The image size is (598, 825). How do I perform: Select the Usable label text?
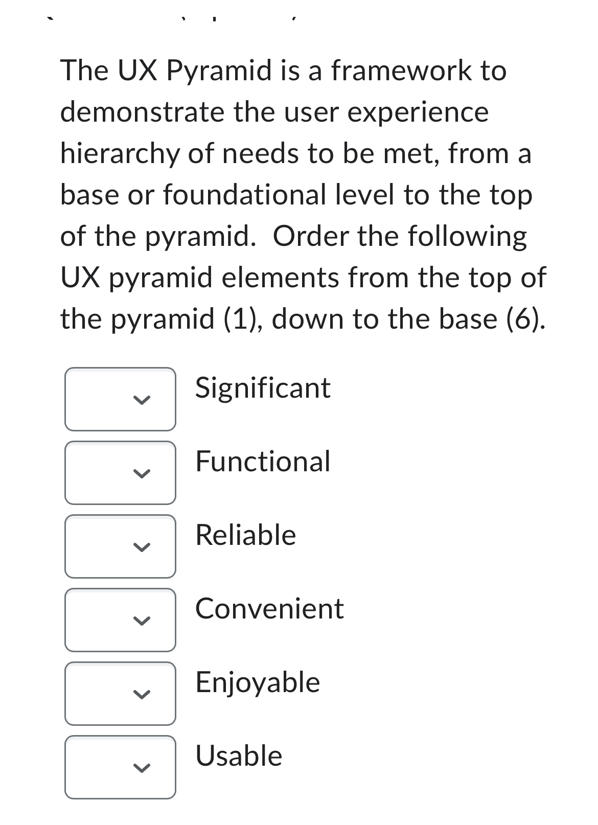click(x=238, y=756)
